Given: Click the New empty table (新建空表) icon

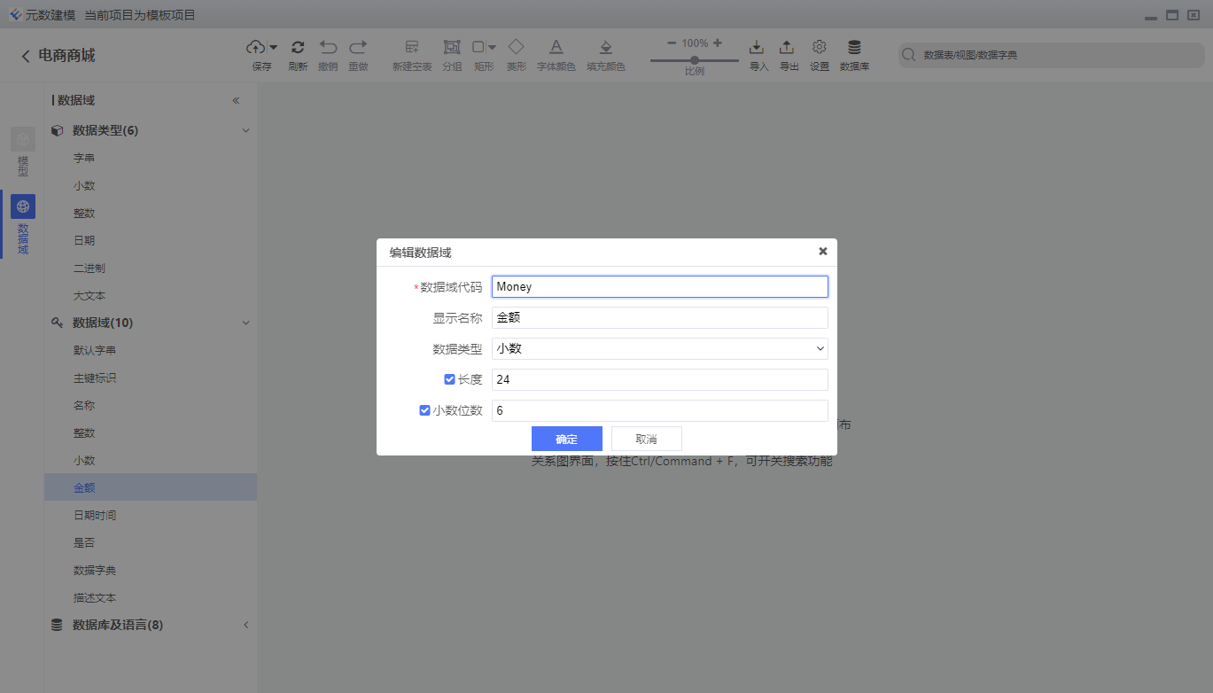Looking at the screenshot, I should coord(412,47).
